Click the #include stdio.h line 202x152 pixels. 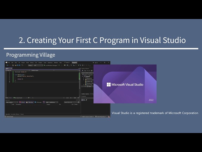[21, 72]
